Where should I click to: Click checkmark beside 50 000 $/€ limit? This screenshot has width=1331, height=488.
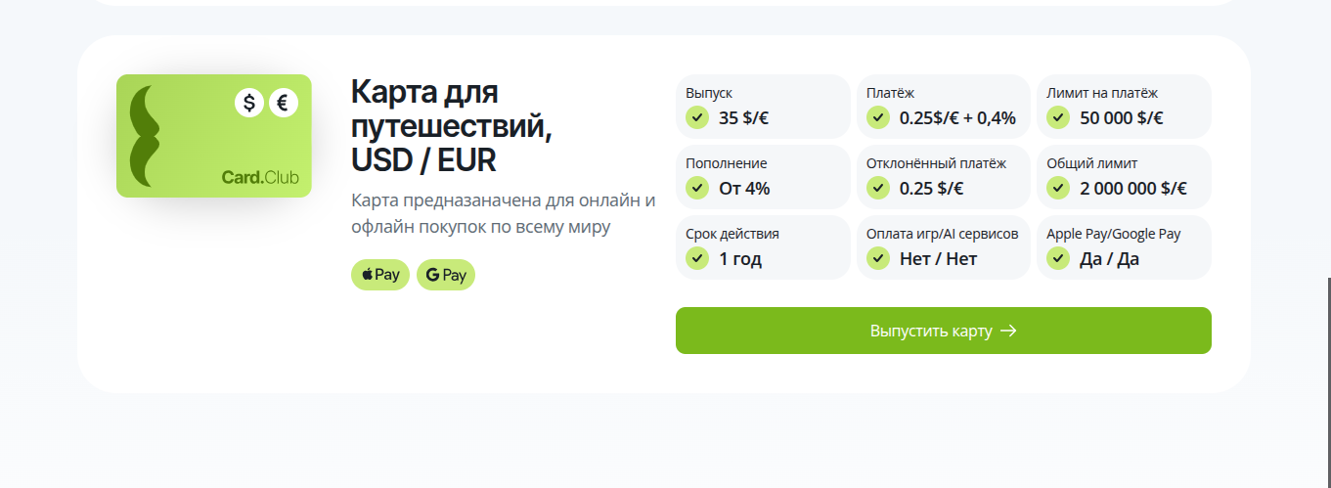click(x=1058, y=117)
